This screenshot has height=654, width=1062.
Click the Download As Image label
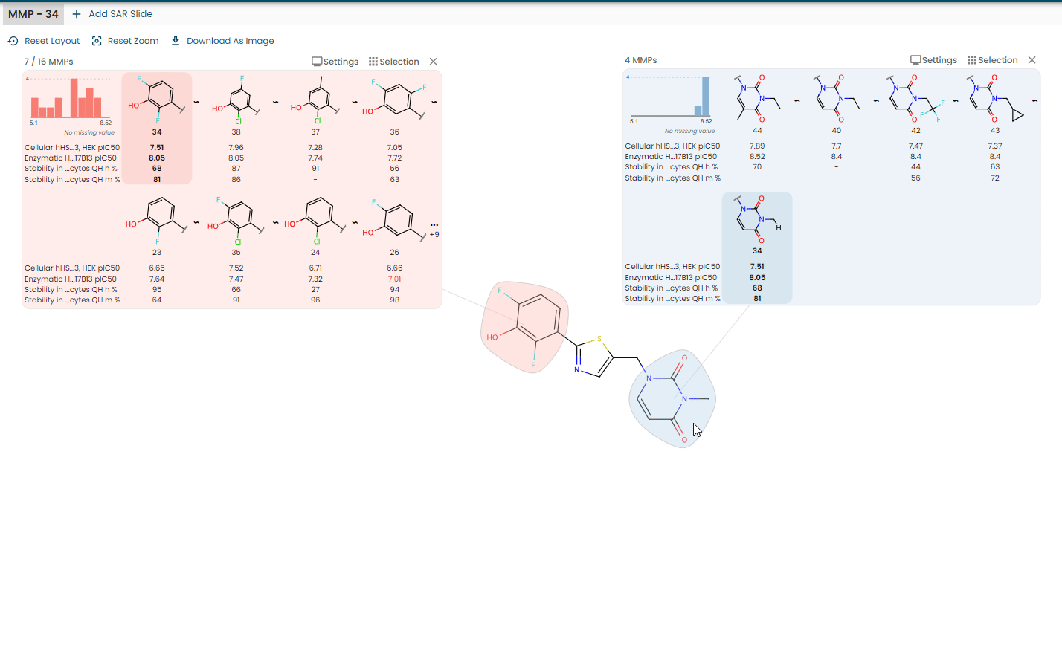coord(231,41)
